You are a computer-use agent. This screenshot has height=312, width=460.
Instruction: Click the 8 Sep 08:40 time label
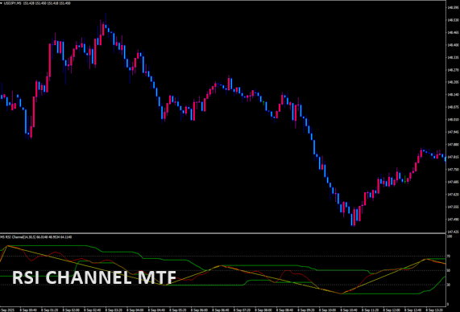pos(285,310)
